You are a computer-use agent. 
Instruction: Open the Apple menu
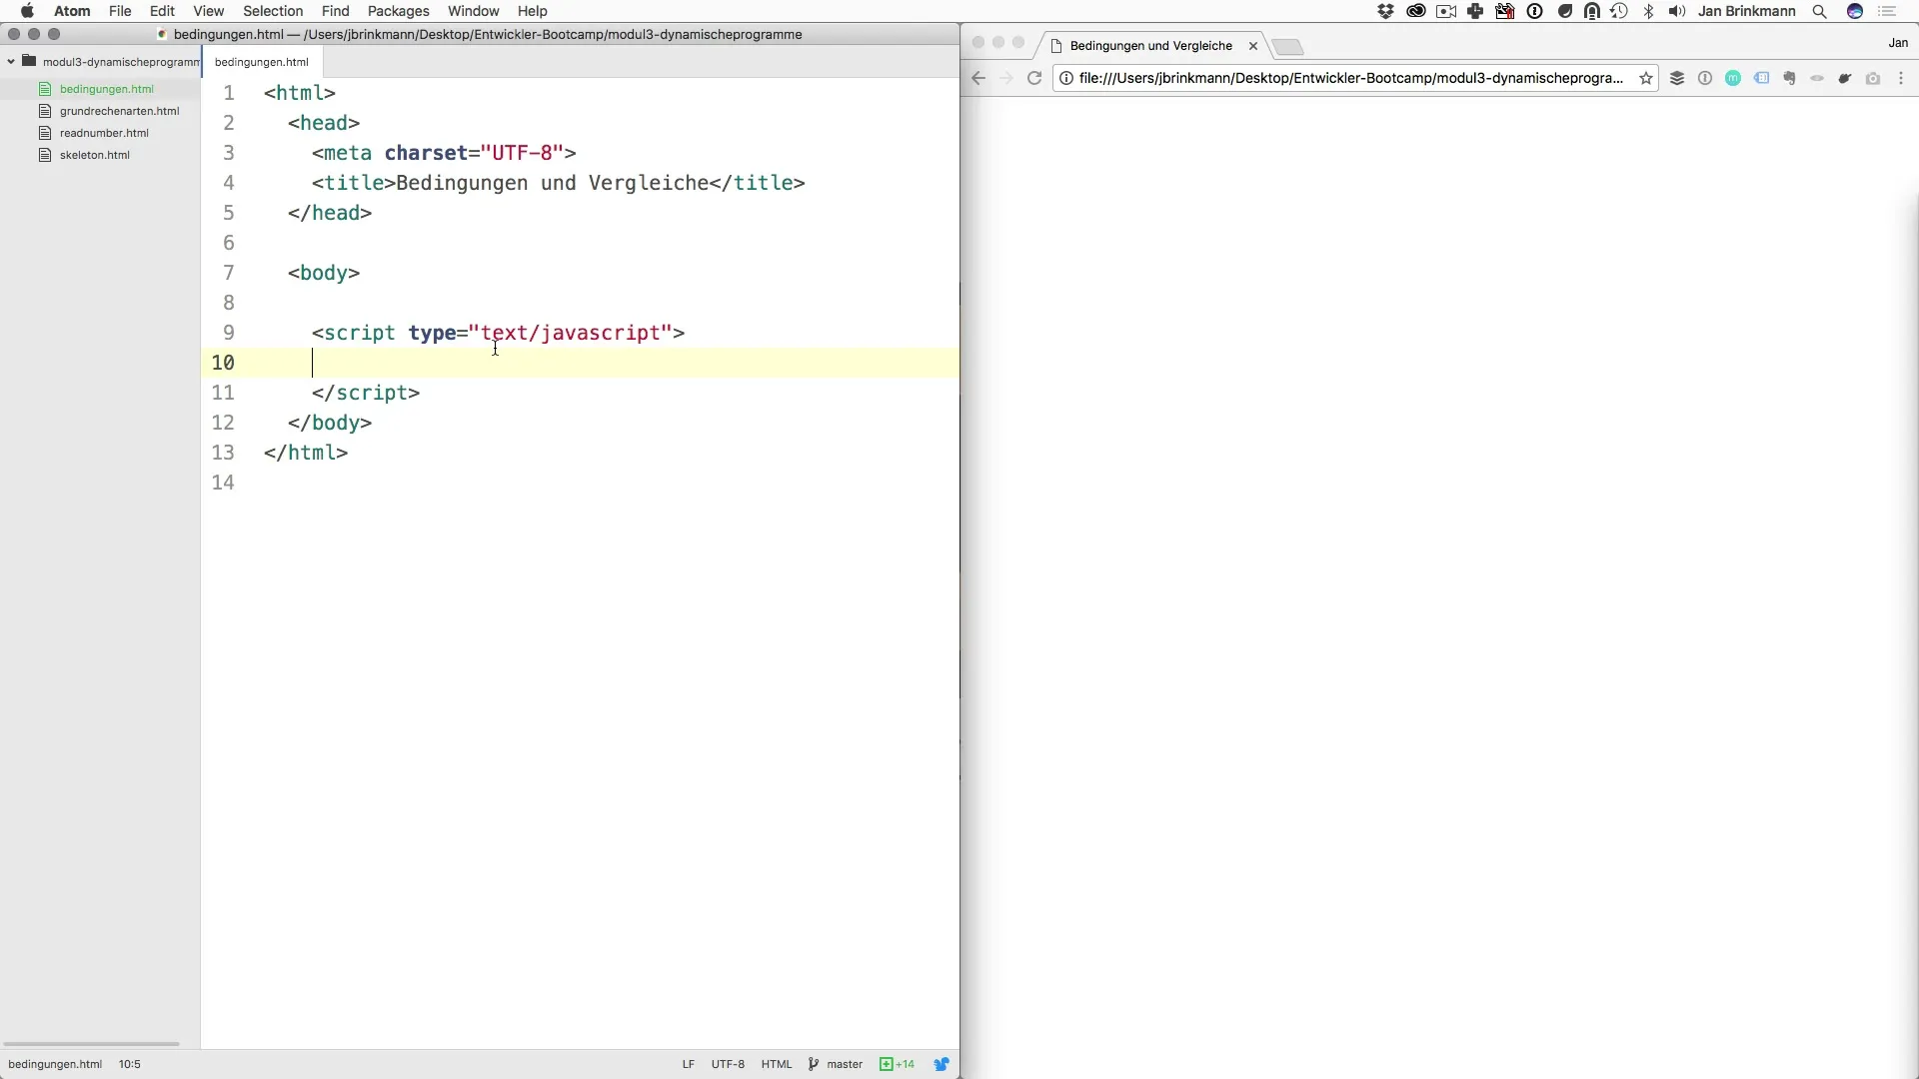pyautogui.click(x=27, y=11)
